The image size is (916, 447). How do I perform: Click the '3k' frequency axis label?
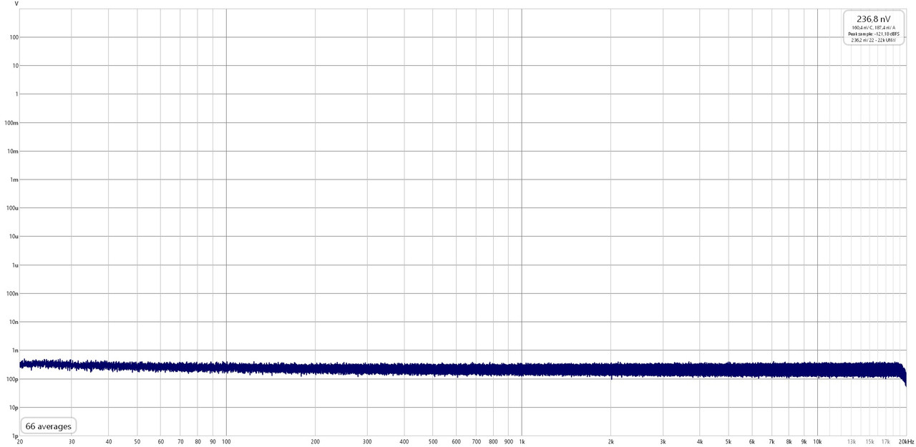663,442
